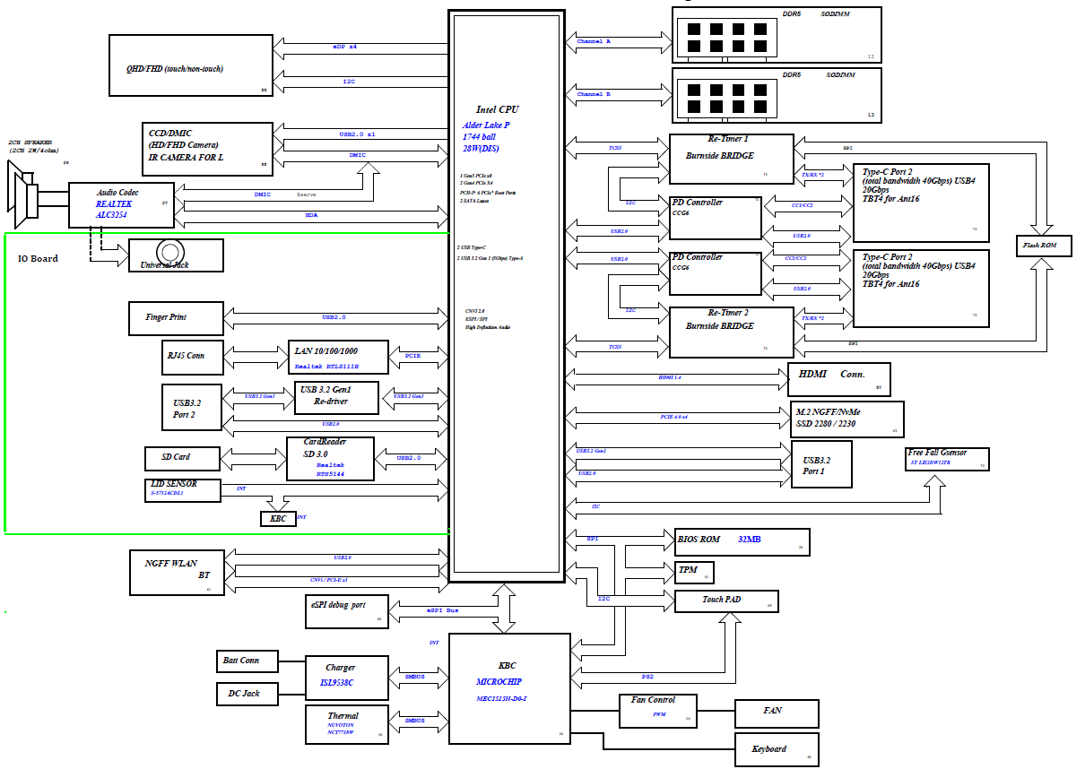This screenshot has width=1085, height=769.
Task: Click the Charger ISL9538C block
Action: point(345,676)
